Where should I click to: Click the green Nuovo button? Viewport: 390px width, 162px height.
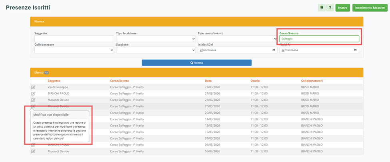[343, 8]
